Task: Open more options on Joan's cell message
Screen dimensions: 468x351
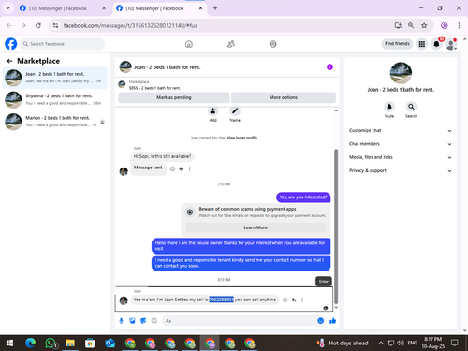Action: (302, 300)
